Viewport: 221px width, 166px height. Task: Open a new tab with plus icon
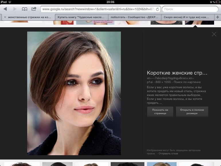pyautogui.click(x=217, y=17)
